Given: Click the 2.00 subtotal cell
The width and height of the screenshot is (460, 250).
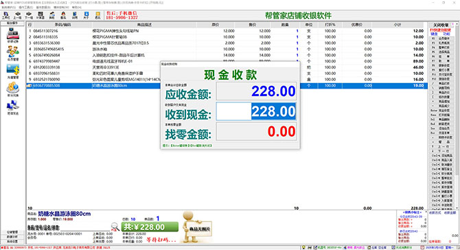Looking at the screenshot, I should click(419, 43).
